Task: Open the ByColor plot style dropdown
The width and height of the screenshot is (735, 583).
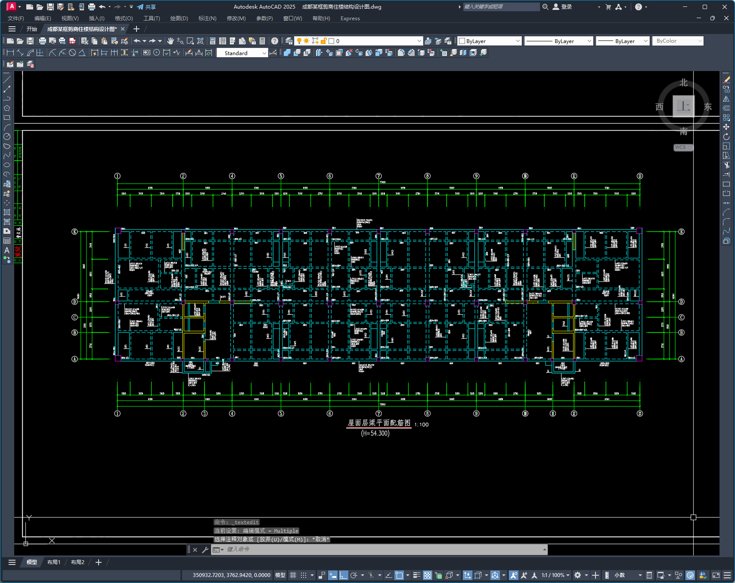Action: point(678,41)
